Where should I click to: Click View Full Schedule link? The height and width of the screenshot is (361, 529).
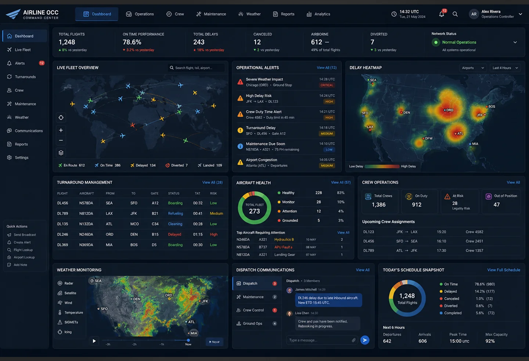click(x=504, y=270)
